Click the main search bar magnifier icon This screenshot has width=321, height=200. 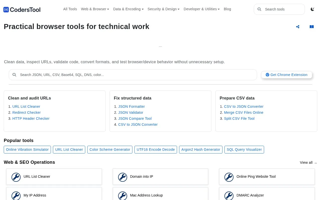coord(15,75)
